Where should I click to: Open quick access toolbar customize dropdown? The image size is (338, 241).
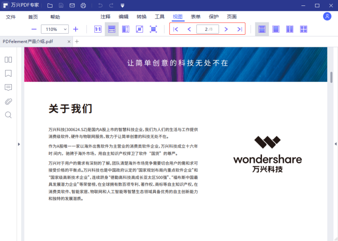pos(123,5)
